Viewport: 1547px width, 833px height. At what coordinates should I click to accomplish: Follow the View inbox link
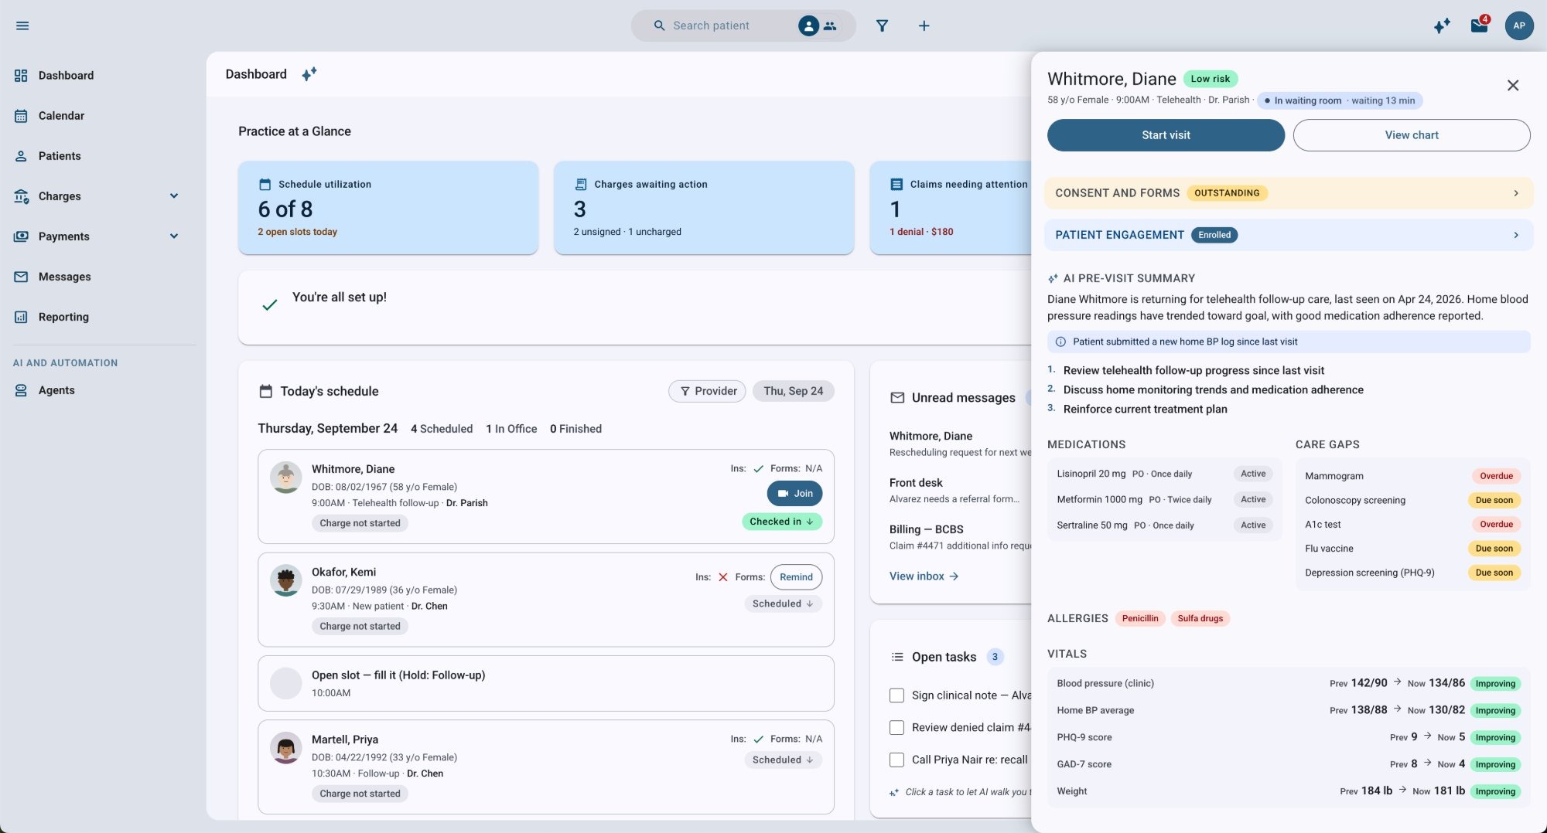924,576
